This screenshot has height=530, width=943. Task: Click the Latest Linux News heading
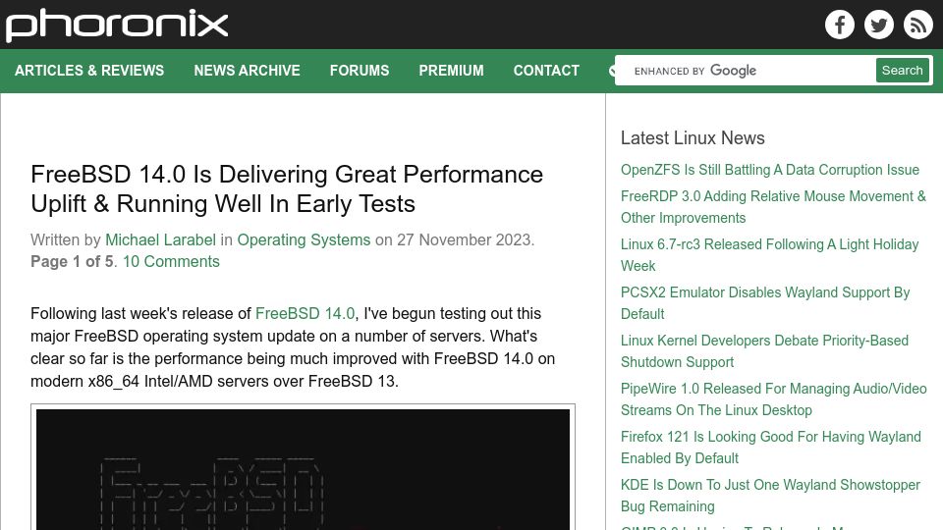[x=693, y=137]
